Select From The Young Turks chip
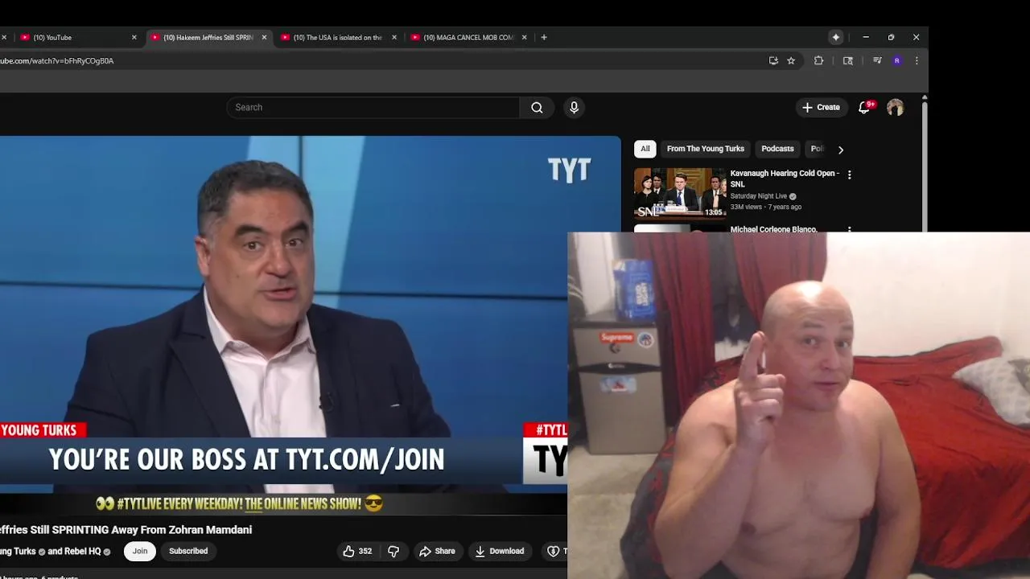1030x579 pixels. click(x=706, y=149)
